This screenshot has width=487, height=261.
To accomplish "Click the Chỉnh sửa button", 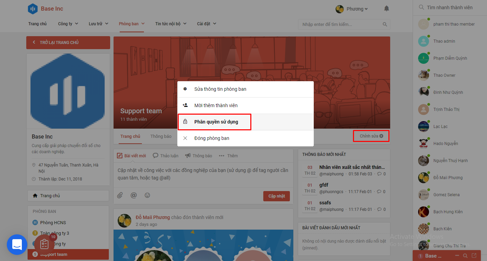I will click(x=371, y=136).
